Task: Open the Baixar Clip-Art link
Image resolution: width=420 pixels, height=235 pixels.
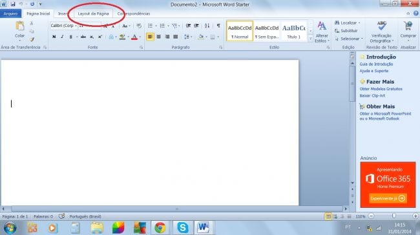Action: pyautogui.click(x=372, y=95)
